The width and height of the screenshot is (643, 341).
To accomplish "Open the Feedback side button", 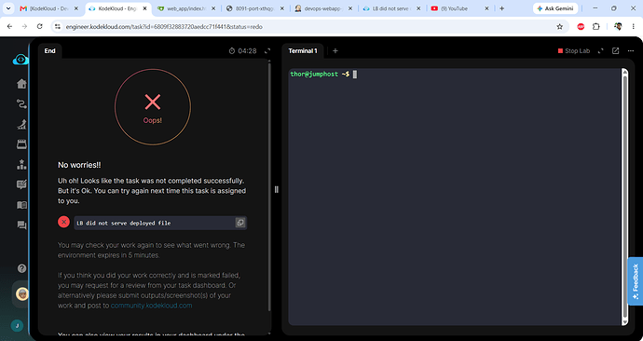I will click(x=636, y=281).
